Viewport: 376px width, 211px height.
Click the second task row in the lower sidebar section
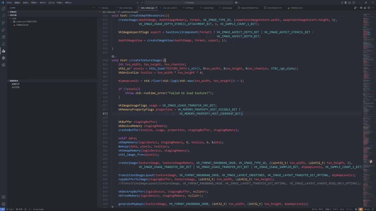(16, 87)
